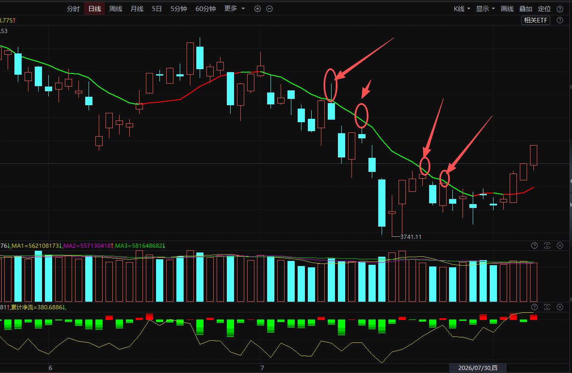This screenshot has height=373, width=572.
Task: Switch indicator in the 累计净流 panel
Action: [547, 307]
